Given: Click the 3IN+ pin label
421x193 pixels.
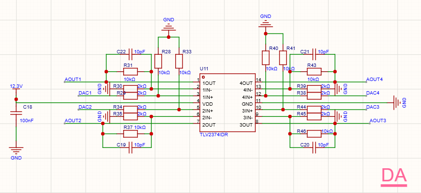Looking at the screenshot, I should (x=247, y=111).
